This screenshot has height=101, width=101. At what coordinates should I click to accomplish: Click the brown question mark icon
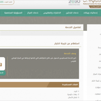[x=1, y=65]
